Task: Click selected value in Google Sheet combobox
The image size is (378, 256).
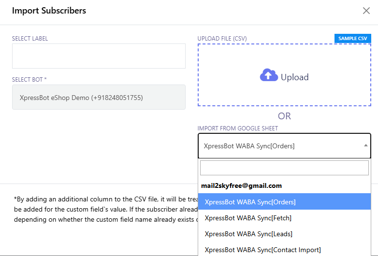Action: point(249,146)
